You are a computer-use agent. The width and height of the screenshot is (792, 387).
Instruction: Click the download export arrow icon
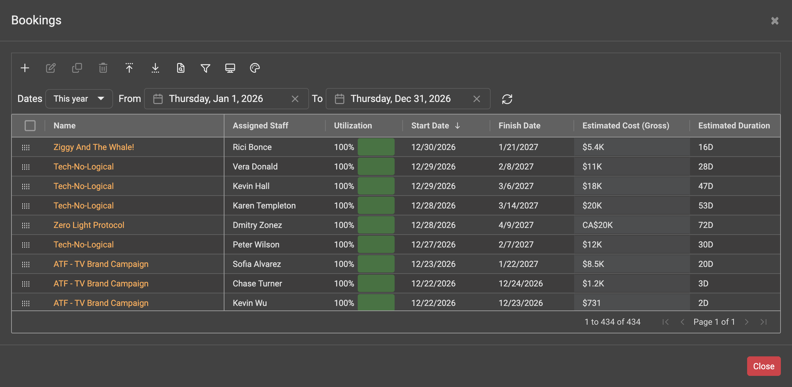point(155,68)
